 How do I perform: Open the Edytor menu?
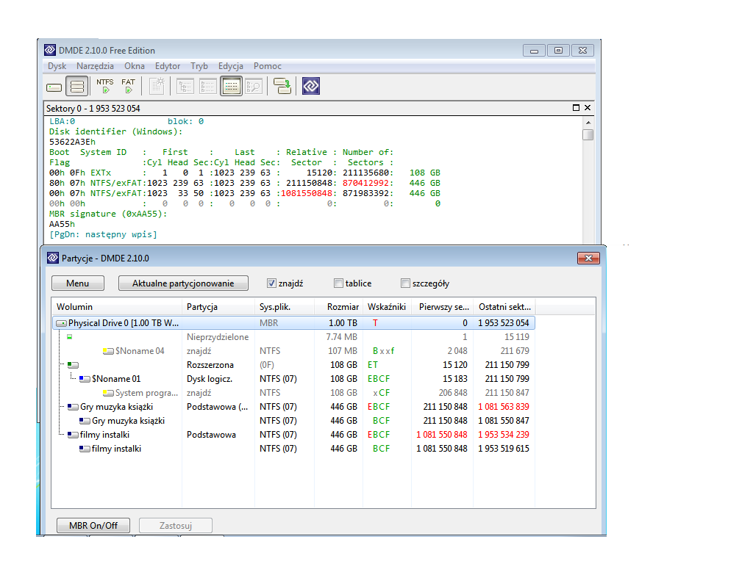(168, 66)
